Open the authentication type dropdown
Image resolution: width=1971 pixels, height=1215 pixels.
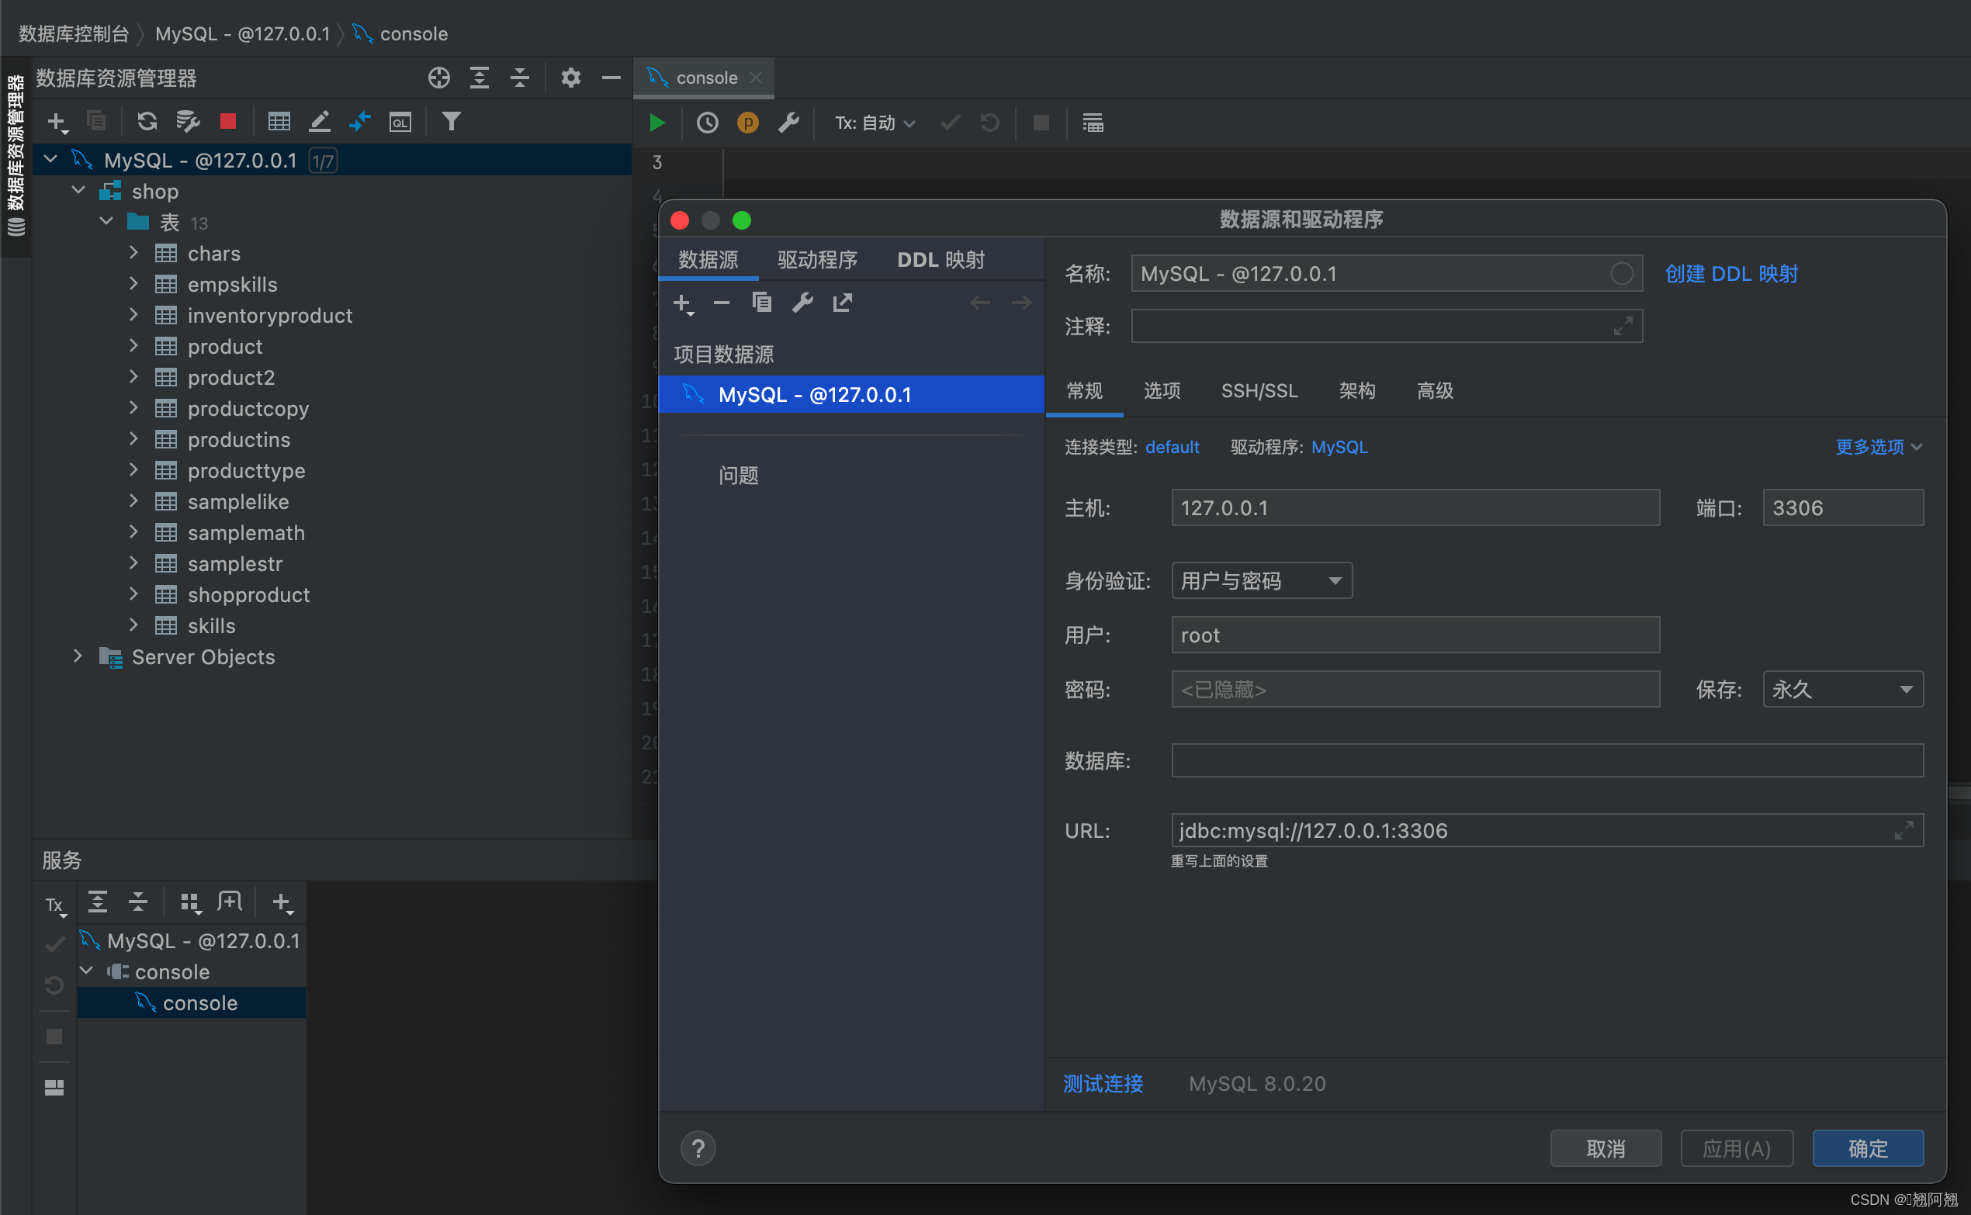tap(1262, 581)
